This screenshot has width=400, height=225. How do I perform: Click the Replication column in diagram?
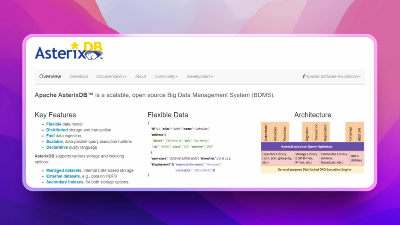coord(325,132)
